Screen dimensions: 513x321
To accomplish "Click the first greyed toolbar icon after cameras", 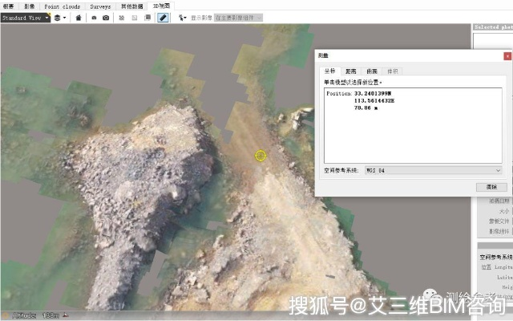I will (121, 18).
